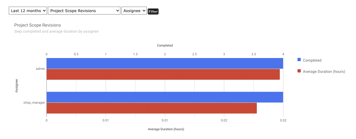
Task: Open the Last 12 months dropdown
Action: pos(28,11)
